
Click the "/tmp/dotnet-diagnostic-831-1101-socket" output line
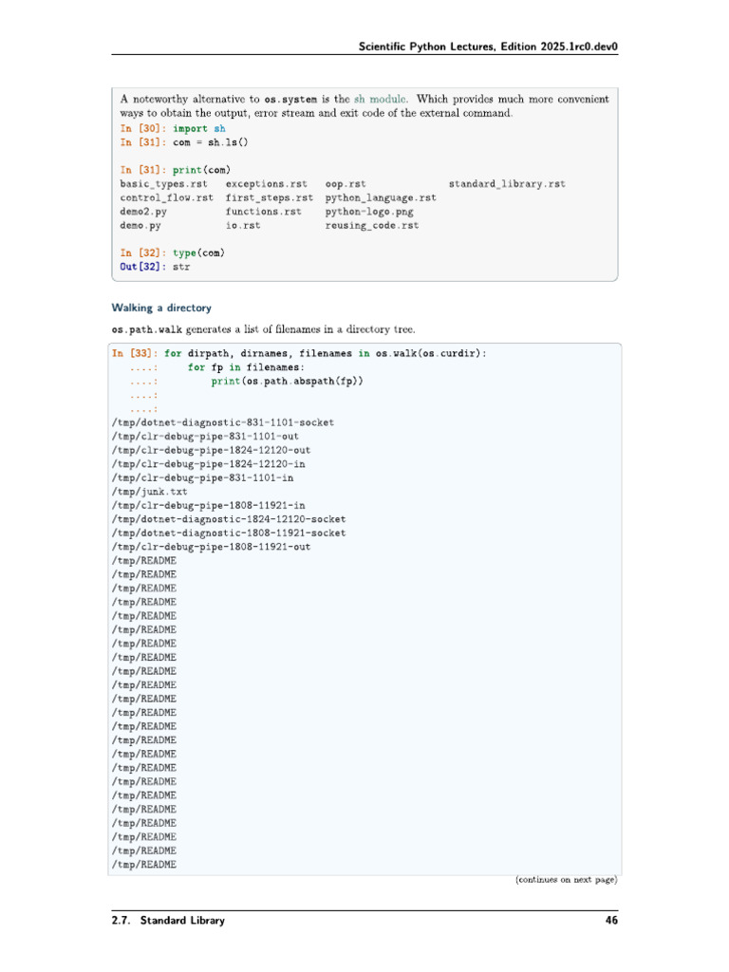pos(222,422)
